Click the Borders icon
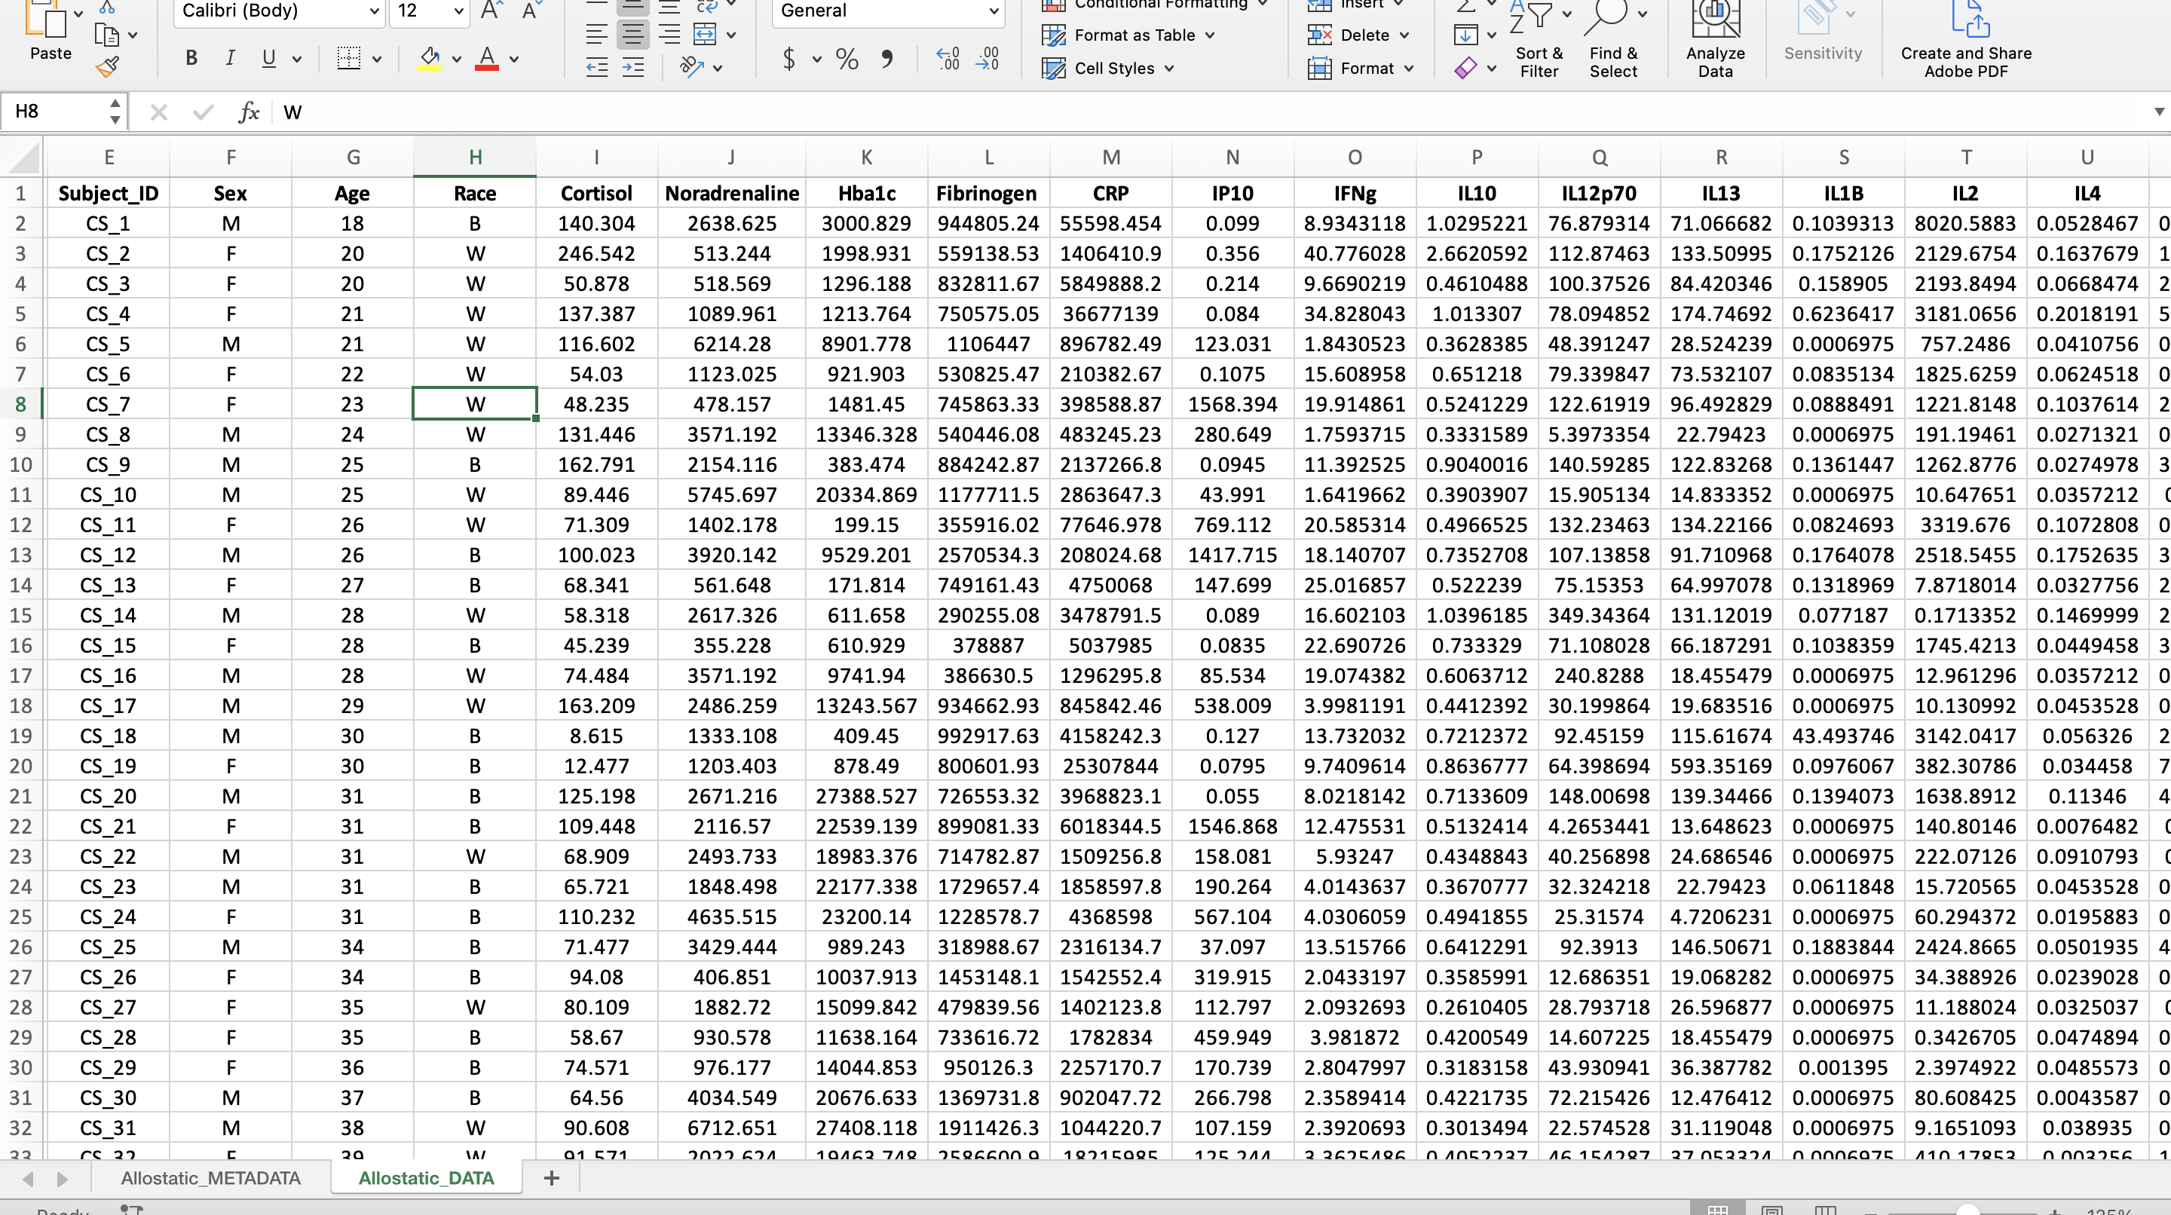The width and height of the screenshot is (2171, 1215). pyautogui.click(x=348, y=58)
